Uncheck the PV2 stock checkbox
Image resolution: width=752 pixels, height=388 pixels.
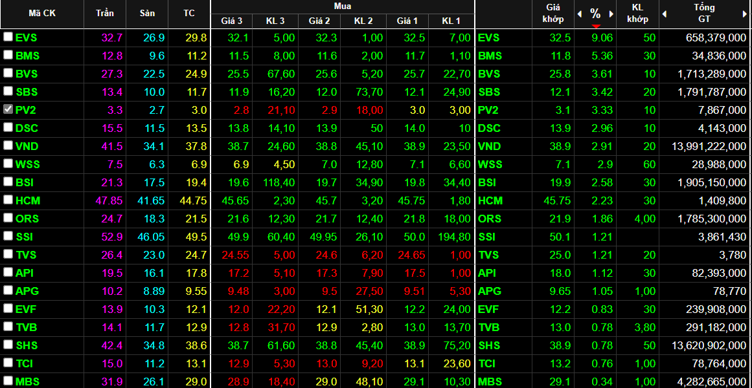tap(8, 109)
